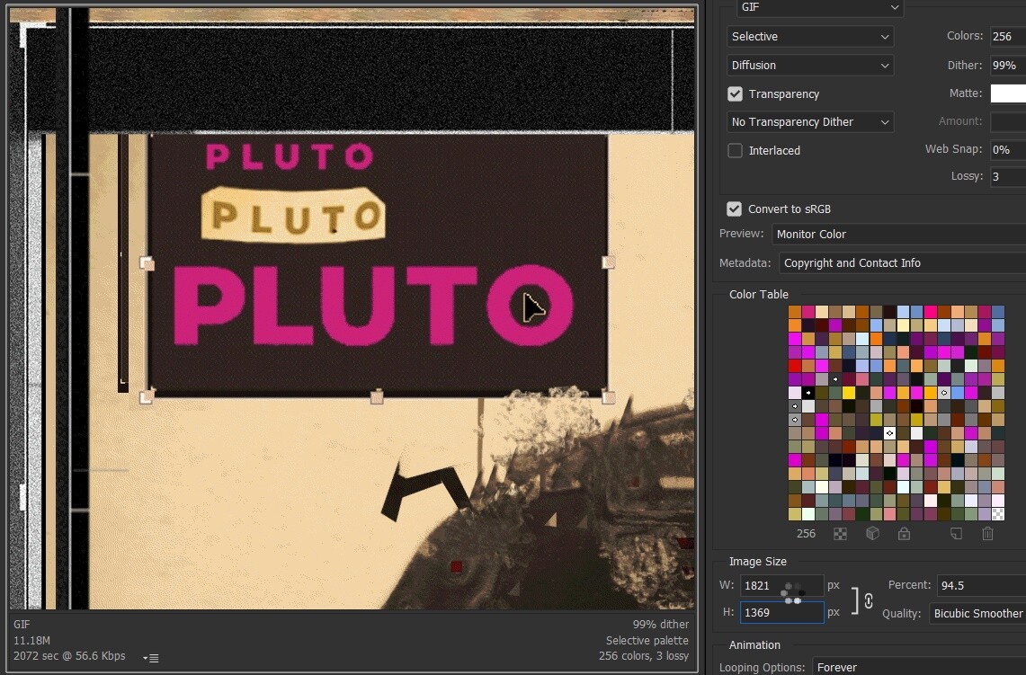Image resolution: width=1026 pixels, height=675 pixels.
Task: Click the '256 colors, 3 lossy' status text
Action: [643, 656]
